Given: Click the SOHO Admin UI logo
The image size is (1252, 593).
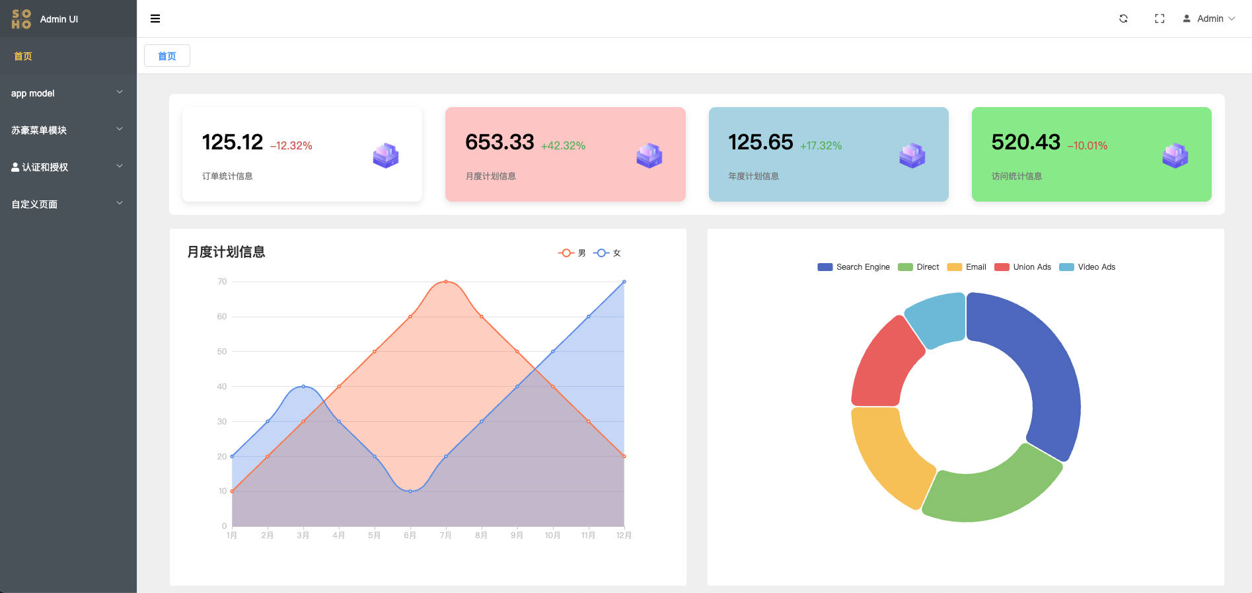Looking at the screenshot, I should click(x=45, y=19).
